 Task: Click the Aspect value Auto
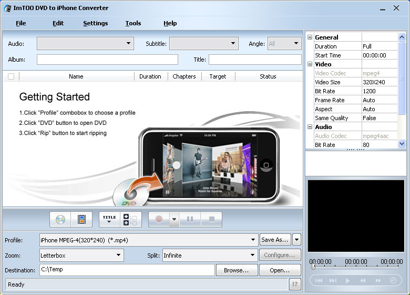tap(380, 109)
